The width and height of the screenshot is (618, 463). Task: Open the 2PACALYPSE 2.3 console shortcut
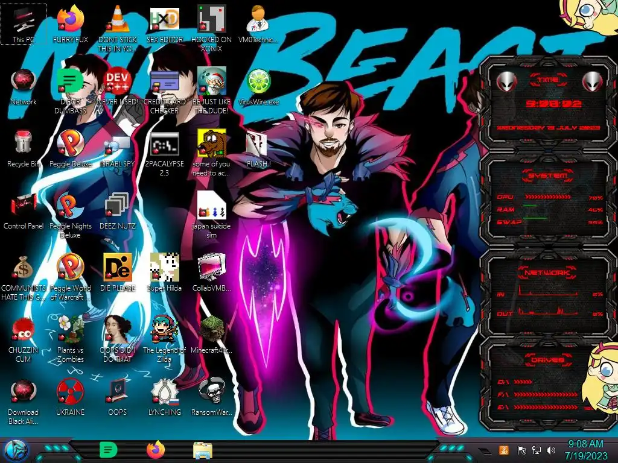point(164,154)
